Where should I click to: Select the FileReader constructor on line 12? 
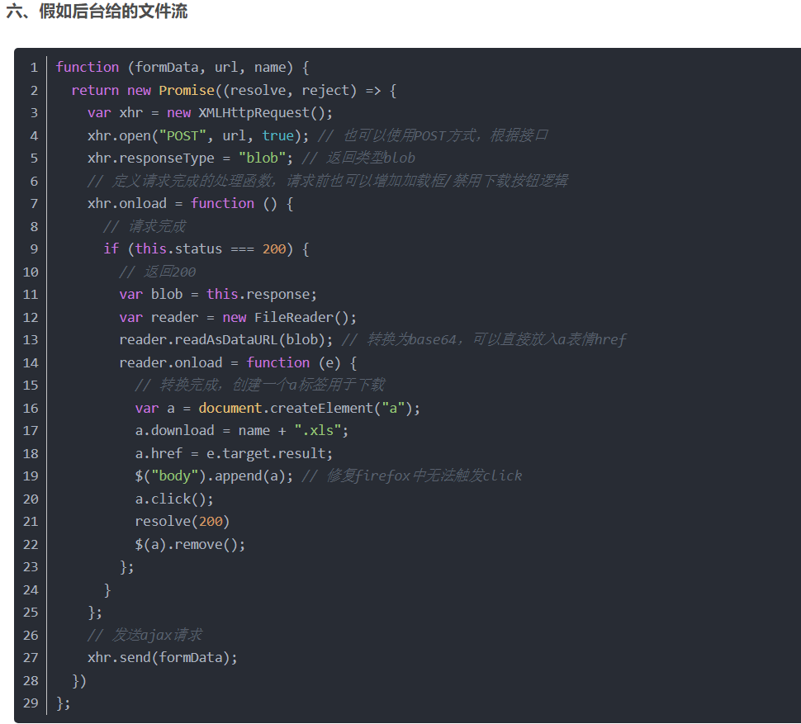(297, 316)
